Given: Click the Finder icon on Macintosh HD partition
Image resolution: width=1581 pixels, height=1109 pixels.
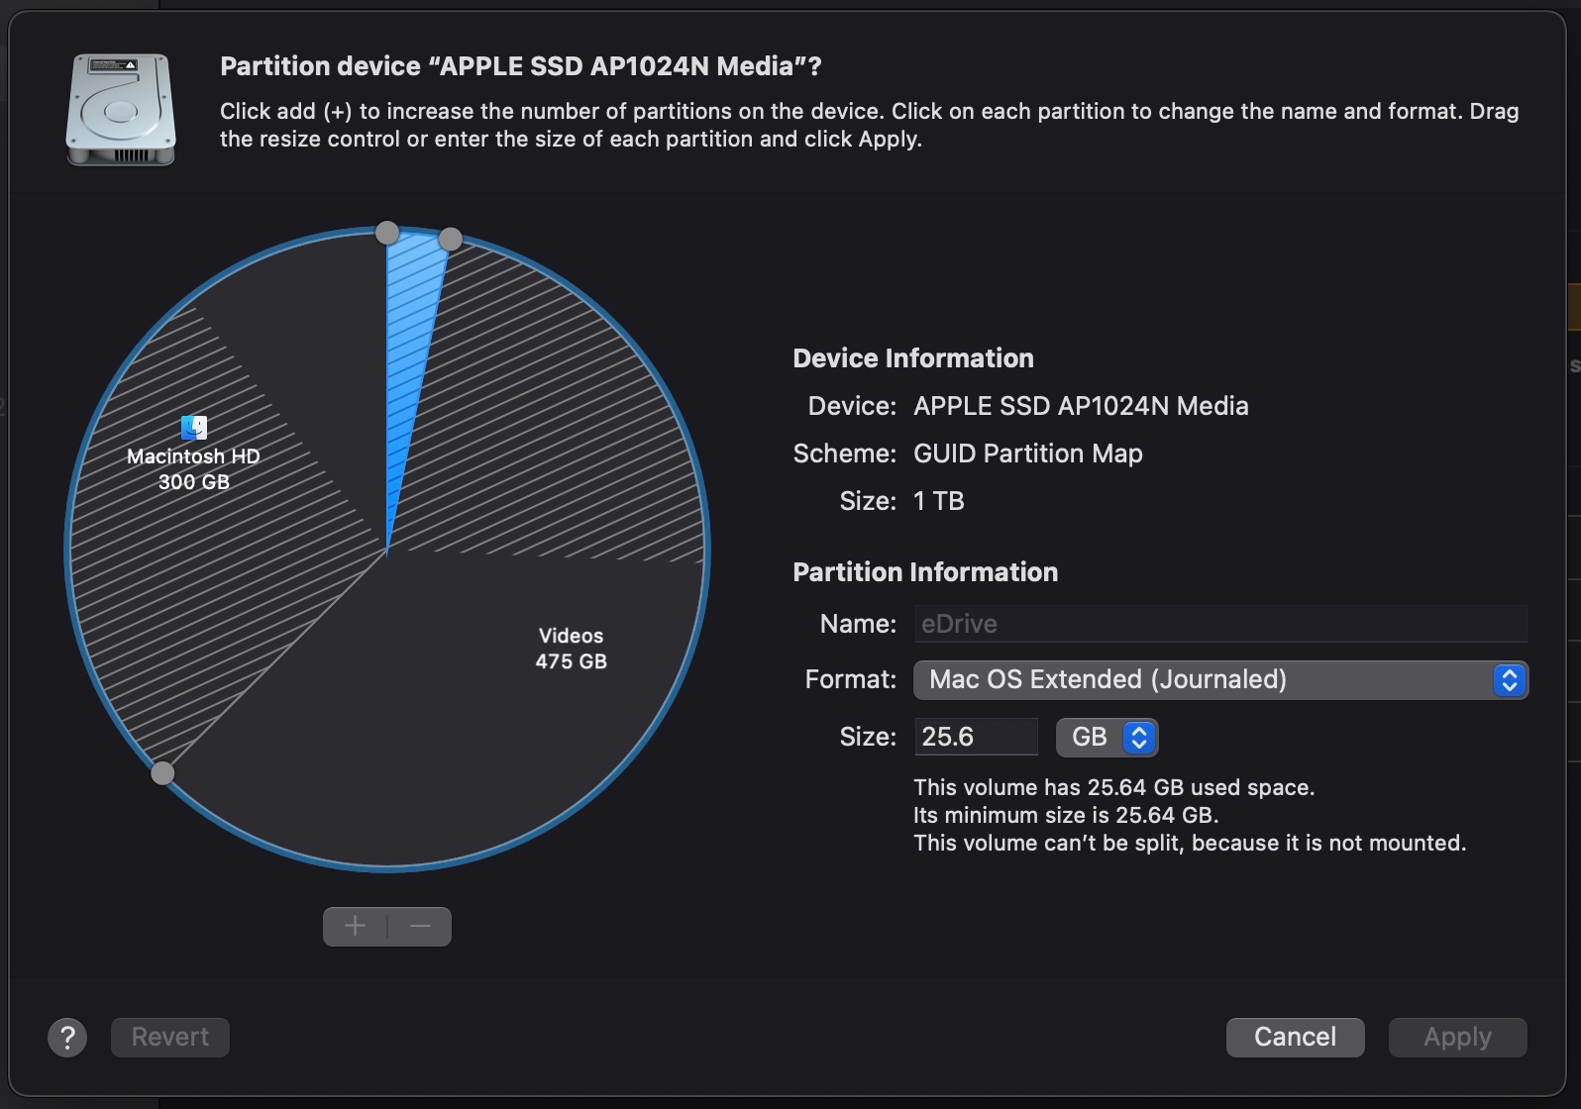Looking at the screenshot, I should (x=194, y=427).
